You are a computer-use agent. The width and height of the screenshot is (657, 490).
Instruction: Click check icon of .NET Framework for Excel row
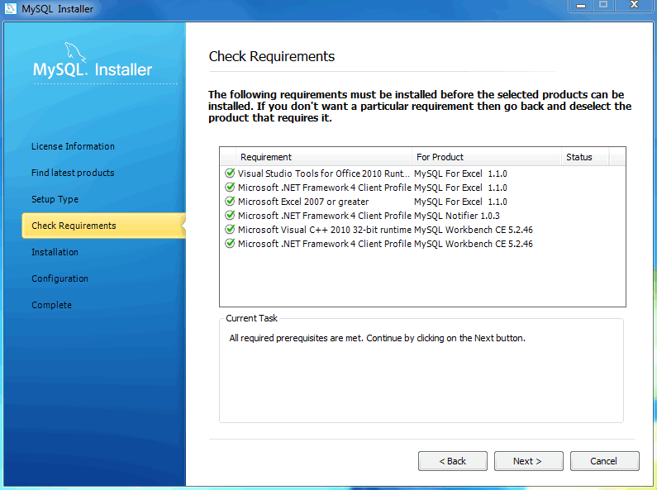pos(230,188)
